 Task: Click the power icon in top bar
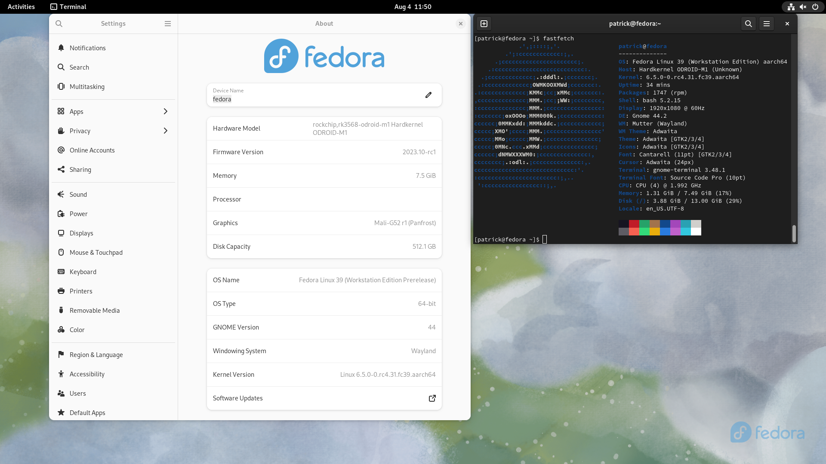(x=815, y=6)
